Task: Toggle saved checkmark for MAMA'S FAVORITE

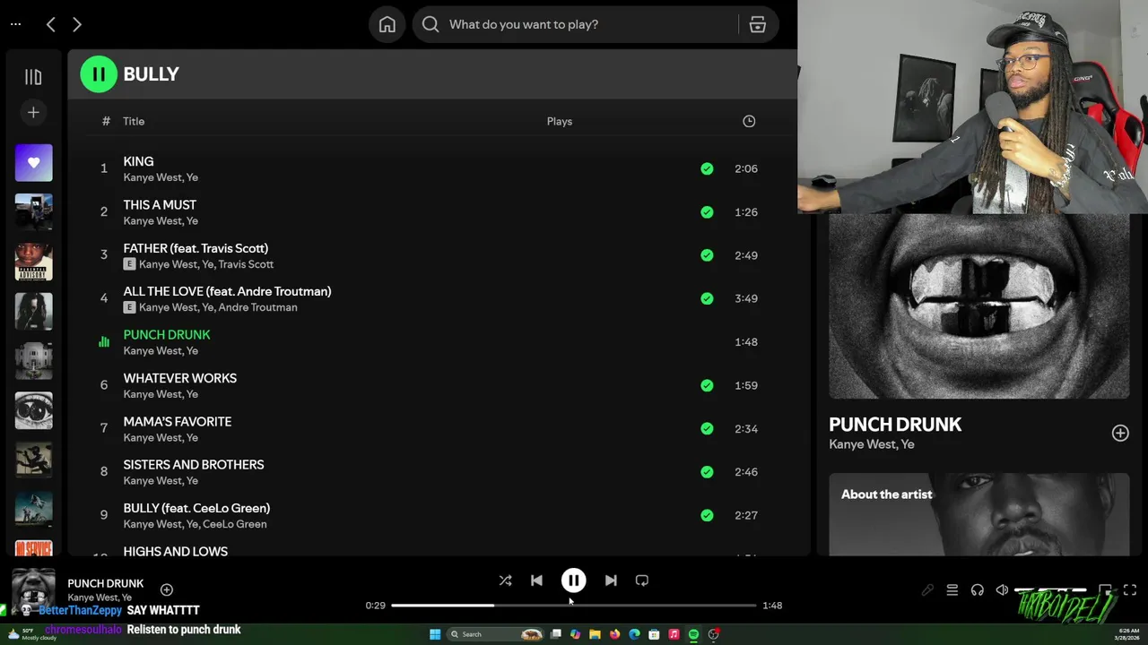Action: [x=707, y=428]
